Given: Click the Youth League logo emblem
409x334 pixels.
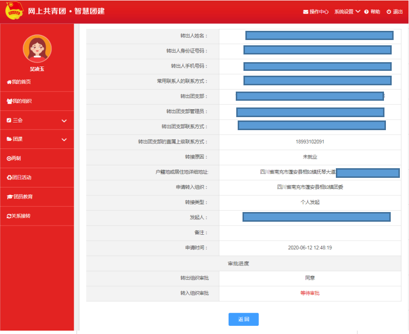Looking at the screenshot, I should (x=14, y=11).
